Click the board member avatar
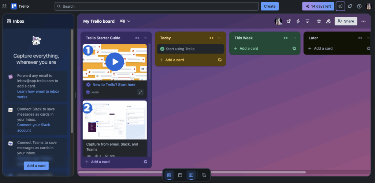The image size is (375, 183). pyautogui.click(x=278, y=21)
